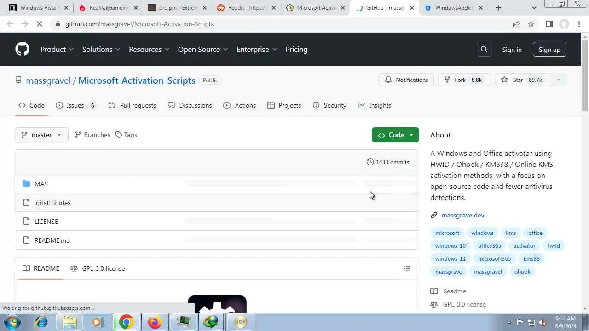Open Firefox from the taskbar

tap(154, 322)
